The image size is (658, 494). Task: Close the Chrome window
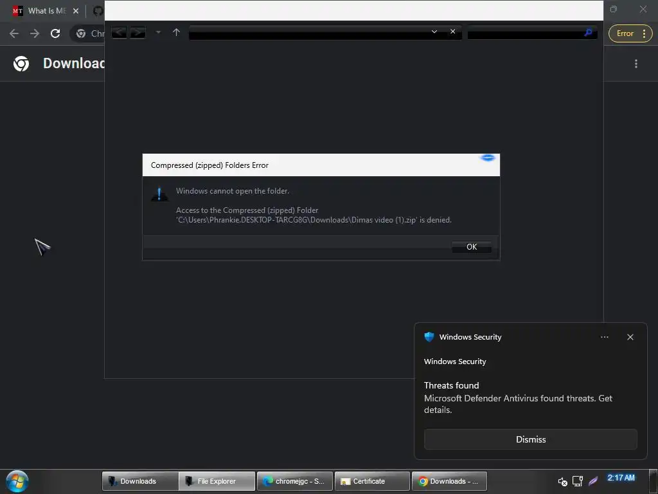point(643,9)
